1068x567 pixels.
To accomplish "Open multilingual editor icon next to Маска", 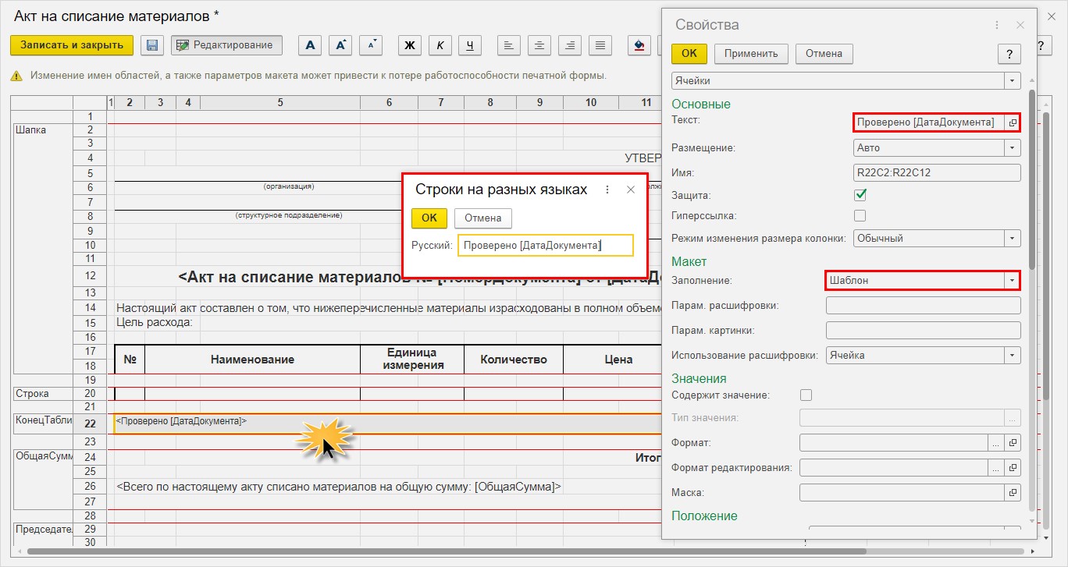I will 1013,493.
